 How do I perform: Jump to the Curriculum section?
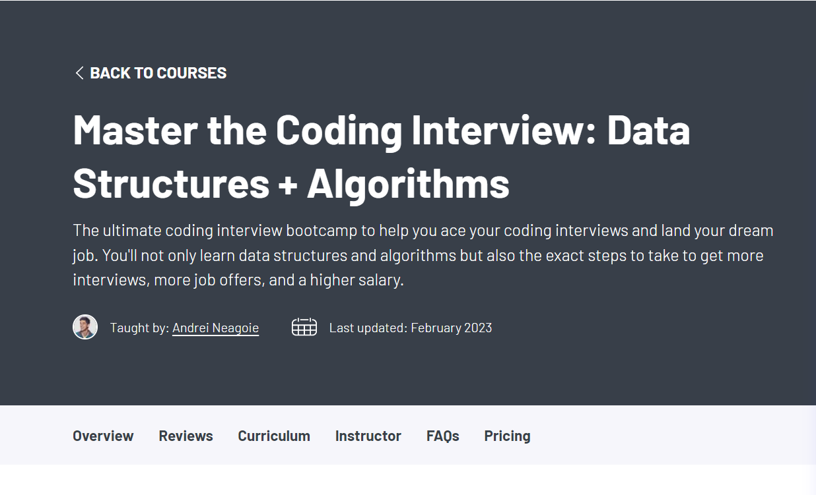[274, 436]
